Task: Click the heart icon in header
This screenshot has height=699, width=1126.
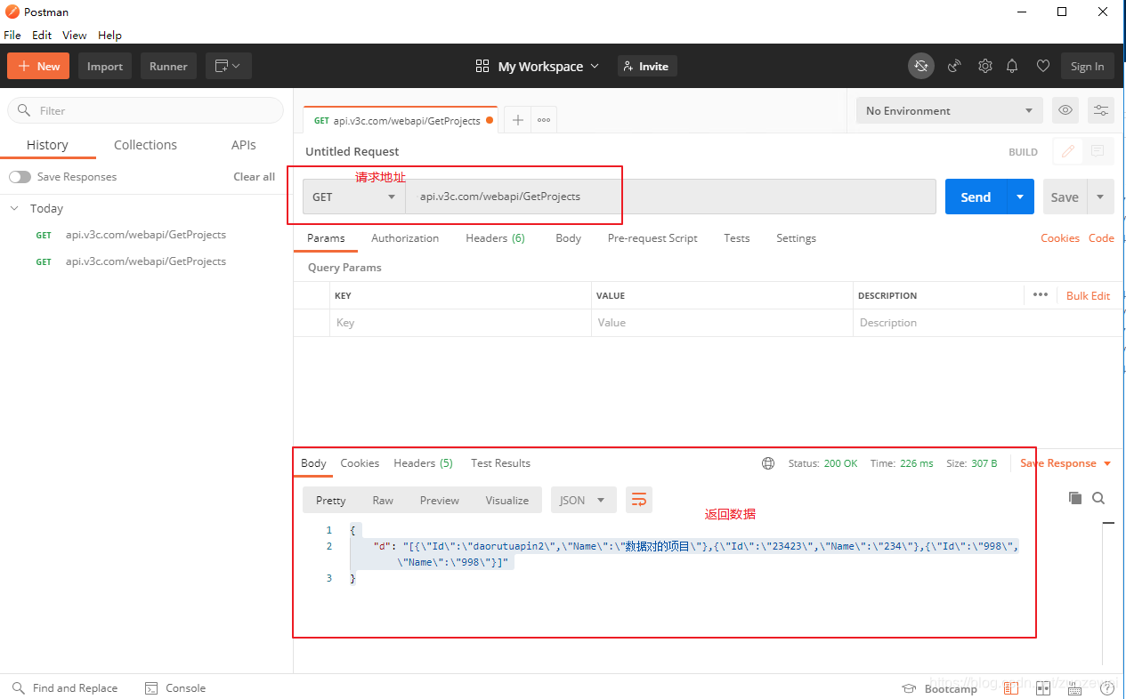Action: click(x=1043, y=66)
